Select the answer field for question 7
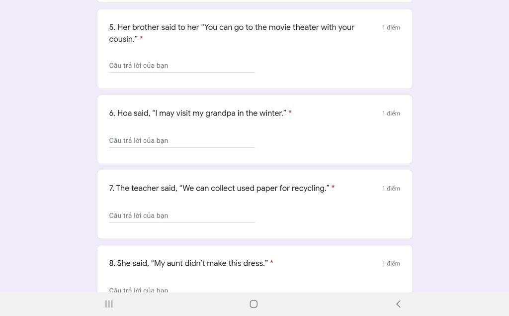The image size is (509, 316). pyautogui.click(x=181, y=216)
